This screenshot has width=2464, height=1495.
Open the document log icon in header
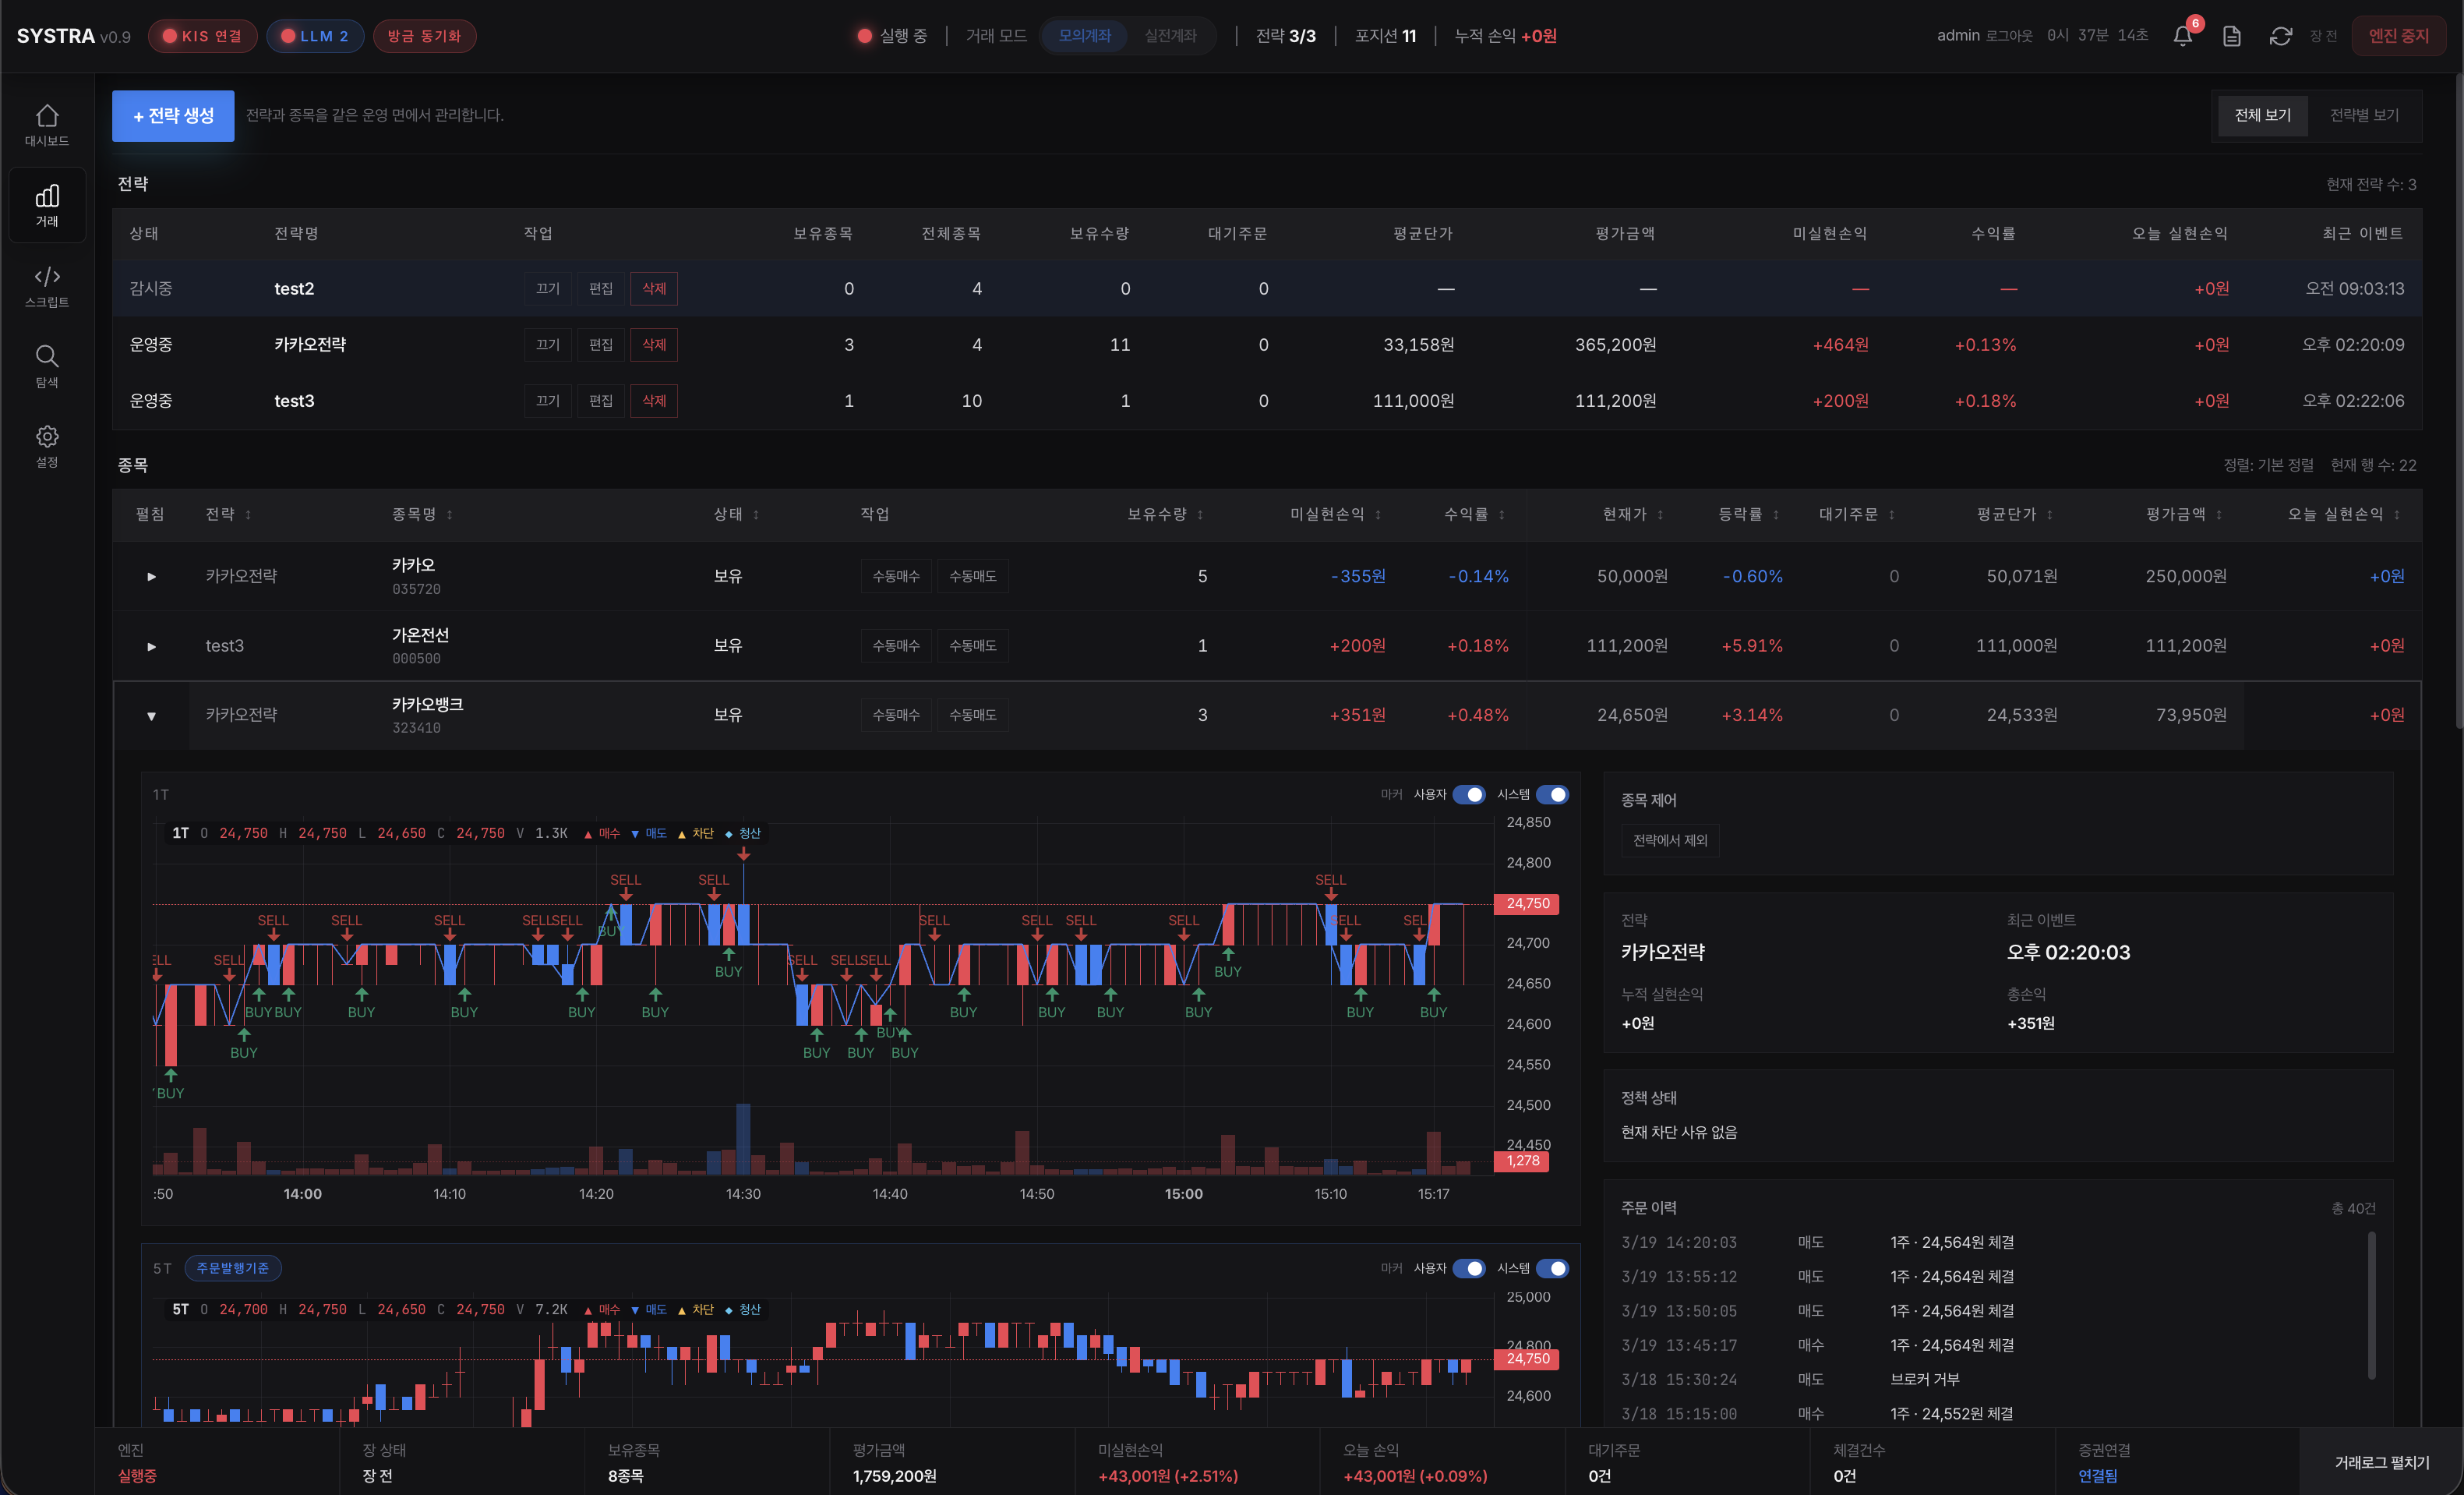pyautogui.click(x=2232, y=36)
